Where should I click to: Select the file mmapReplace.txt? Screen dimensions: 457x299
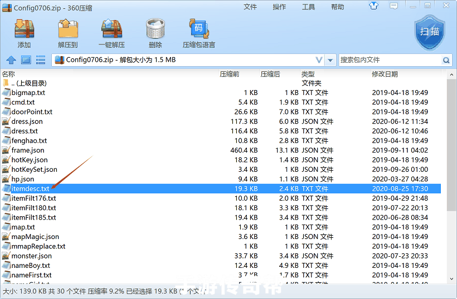point(221,246)
